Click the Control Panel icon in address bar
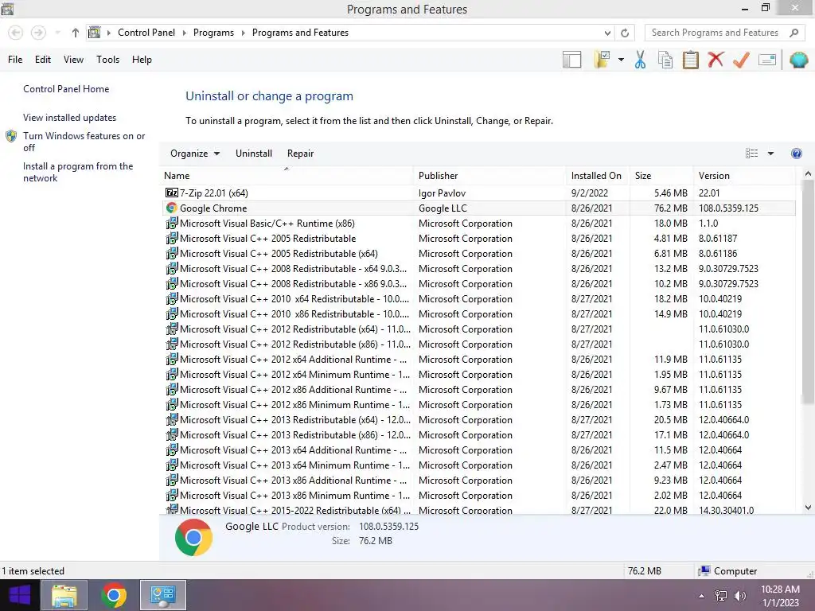 [94, 33]
